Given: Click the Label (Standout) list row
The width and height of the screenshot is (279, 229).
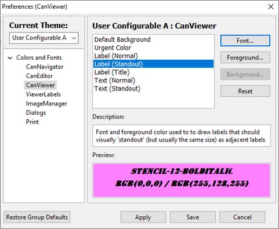Looking at the screenshot, I should coord(153,64).
